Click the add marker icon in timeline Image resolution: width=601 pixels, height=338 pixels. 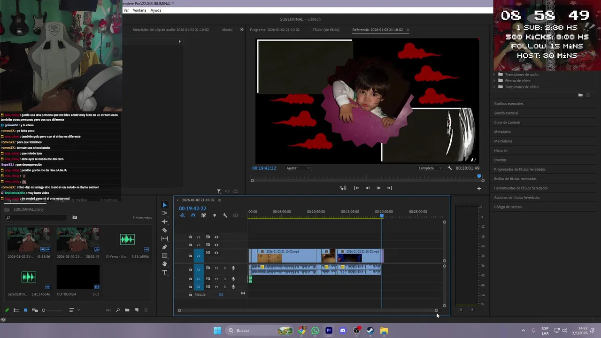tap(215, 215)
